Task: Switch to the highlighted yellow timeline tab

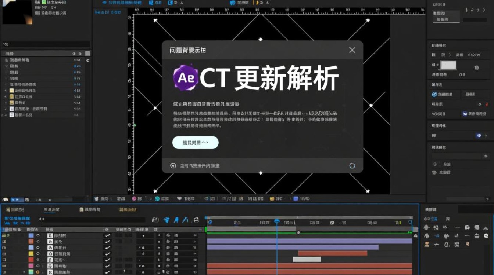Action: coord(127,209)
